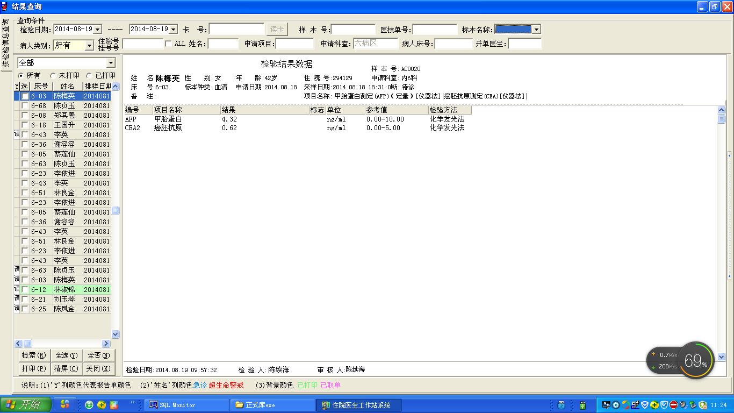Click into the 医技单号 field

(x=435, y=29)
